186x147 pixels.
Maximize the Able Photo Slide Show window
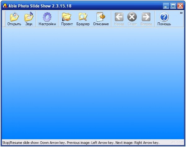[x=173, y=6]
